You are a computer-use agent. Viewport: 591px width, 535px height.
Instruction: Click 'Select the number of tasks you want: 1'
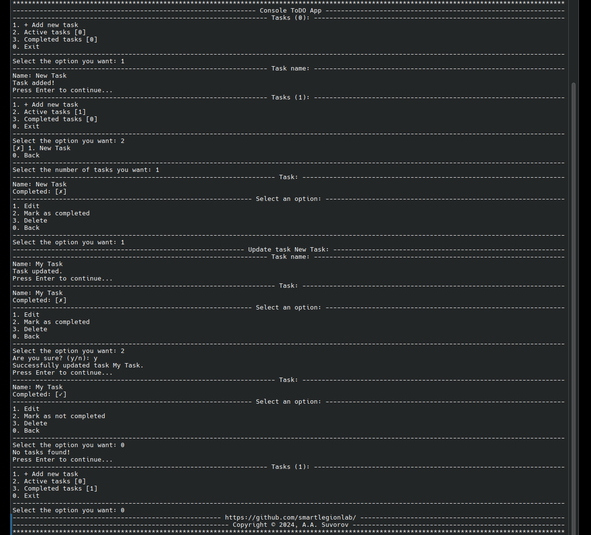86,170
